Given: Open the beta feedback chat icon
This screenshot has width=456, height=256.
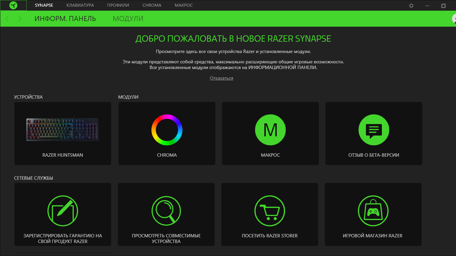Looking at the screenshot, I should [x=374, y=130].
